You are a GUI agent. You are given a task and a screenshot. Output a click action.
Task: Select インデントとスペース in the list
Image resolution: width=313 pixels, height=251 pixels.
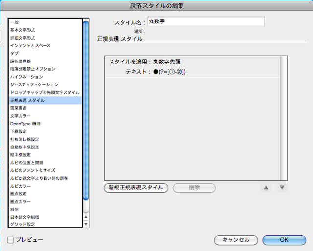pos(30,46)
